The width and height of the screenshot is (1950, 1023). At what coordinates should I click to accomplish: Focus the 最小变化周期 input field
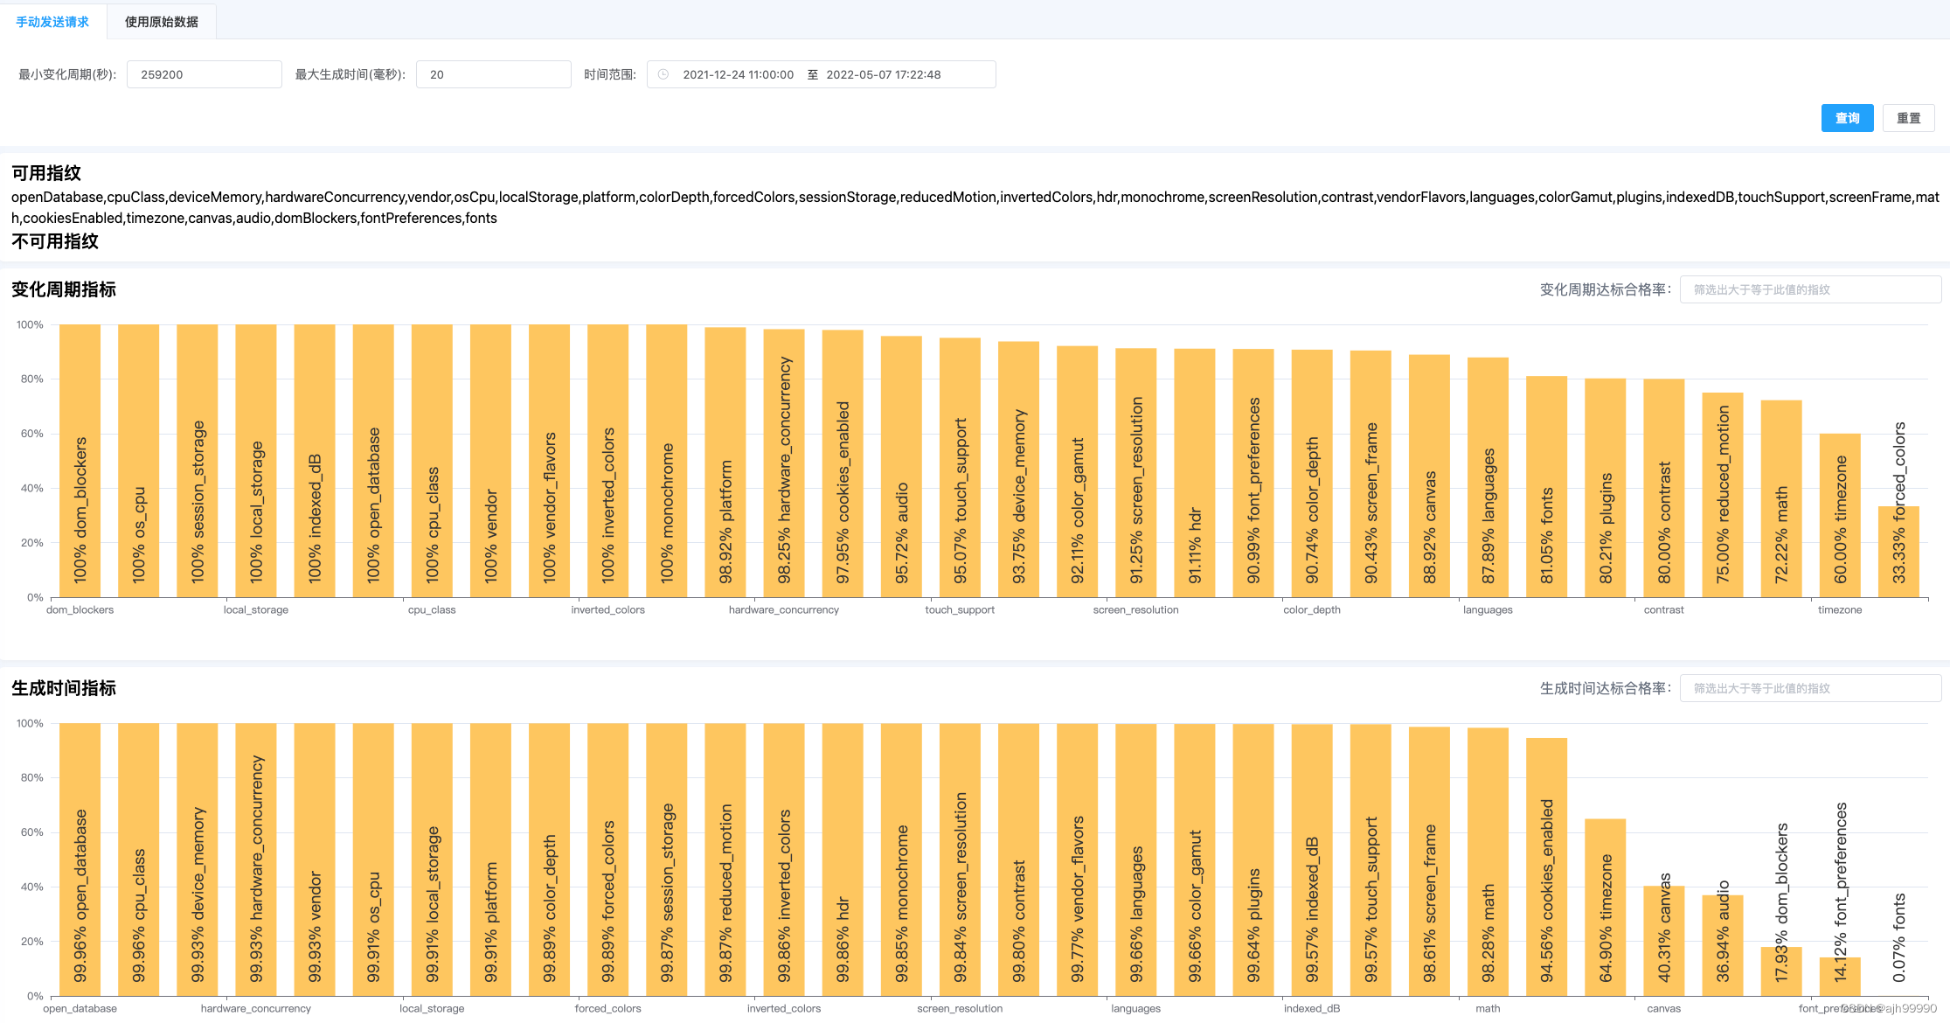[204, 74]
